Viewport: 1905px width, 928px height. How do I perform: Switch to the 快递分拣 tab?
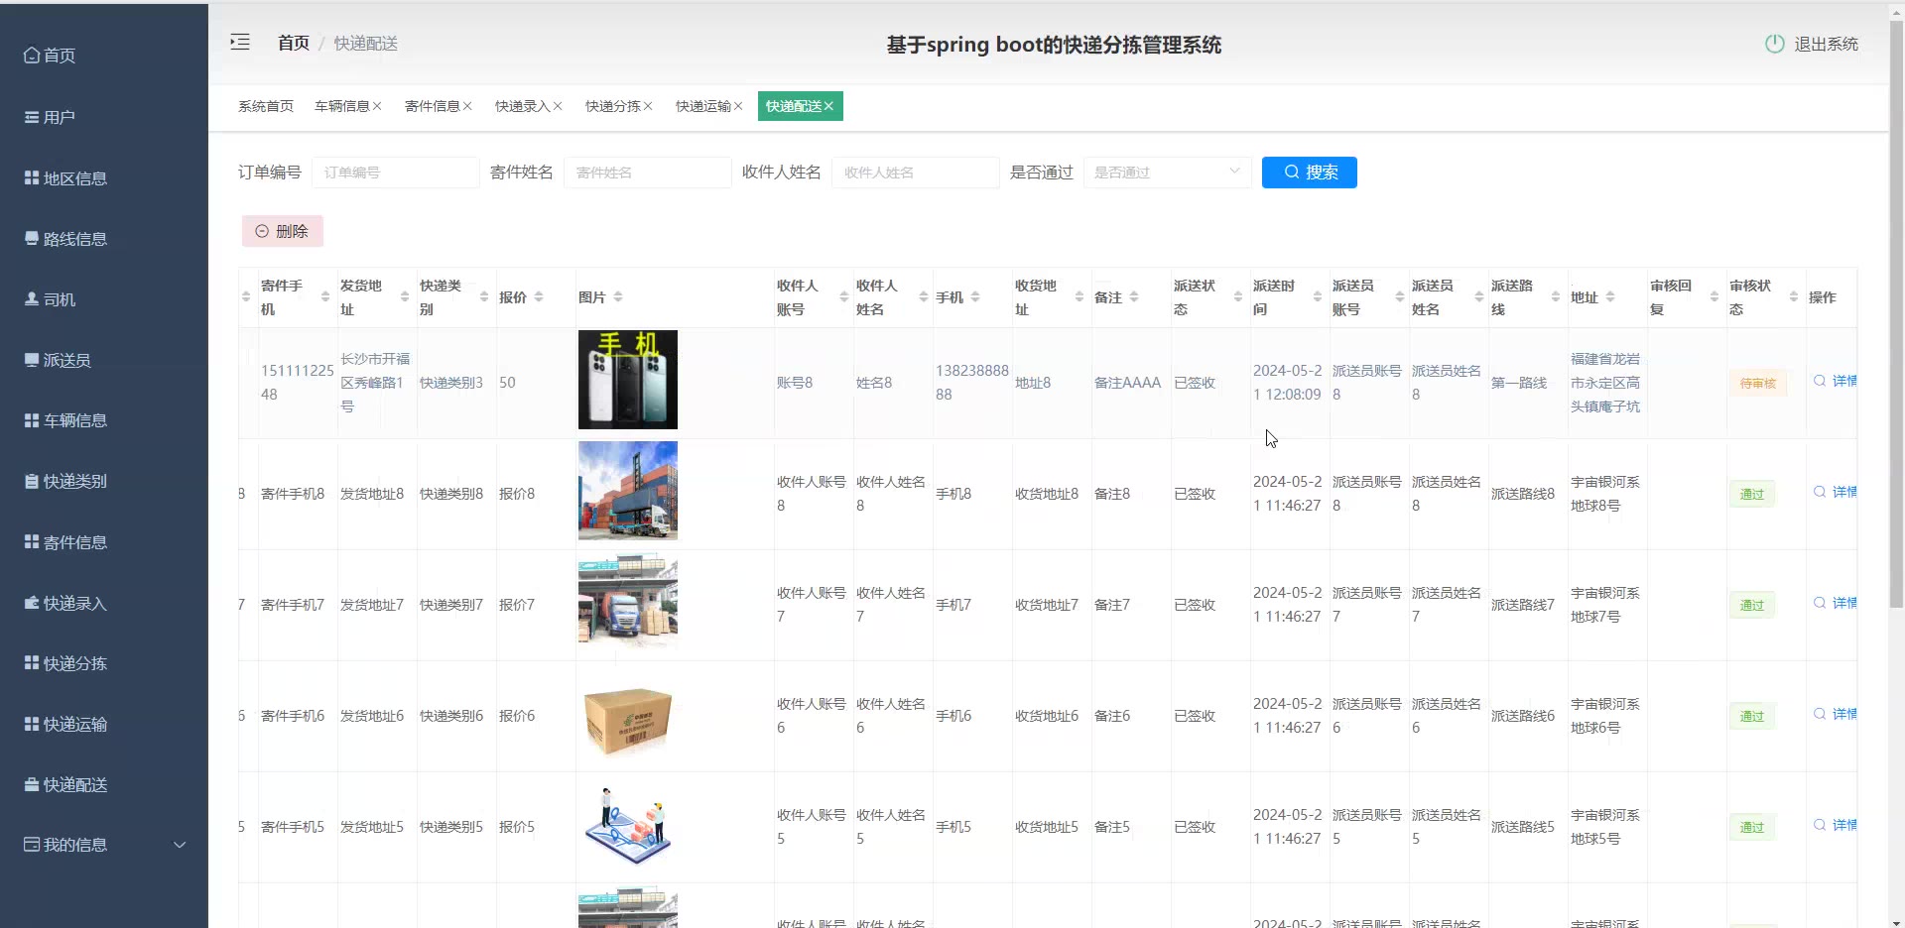(x=612, y=106)
